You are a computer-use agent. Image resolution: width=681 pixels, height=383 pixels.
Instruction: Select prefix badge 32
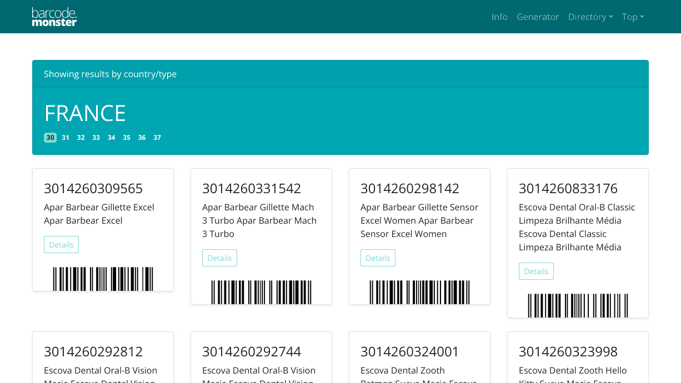tap(81, 138)
